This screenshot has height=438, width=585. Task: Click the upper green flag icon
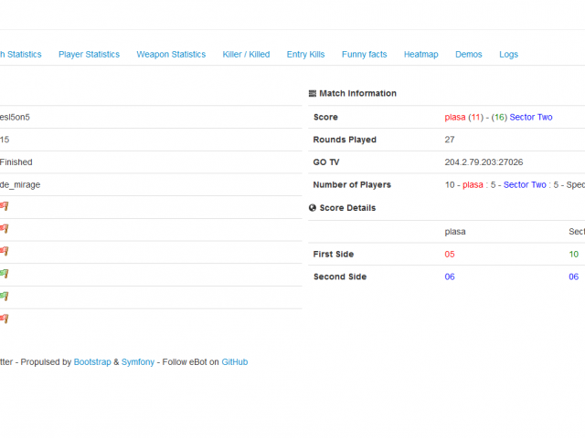coord(4,274)
